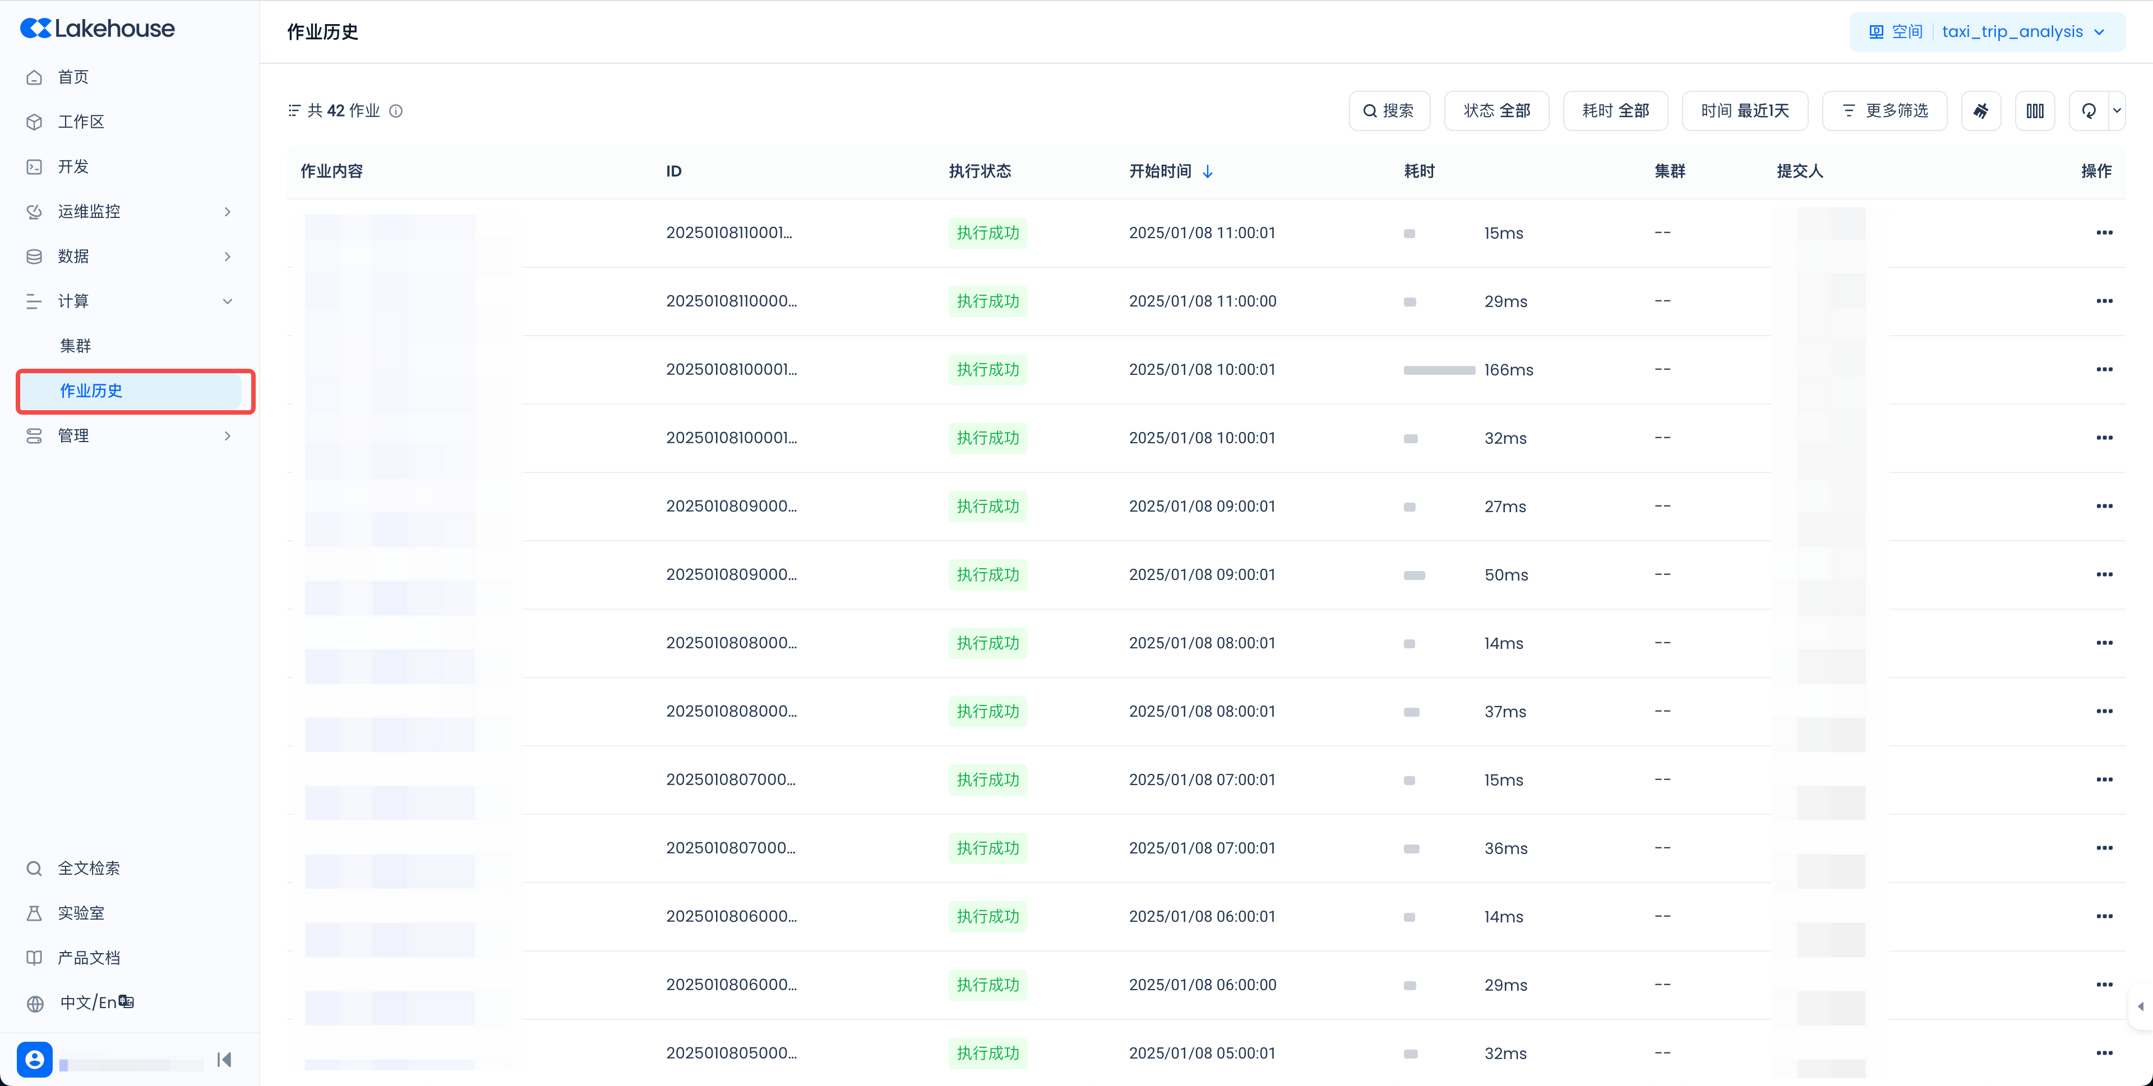
Task: Click the 166ms duration bar
Action: pyautogui.click(x=1439, y=370)
